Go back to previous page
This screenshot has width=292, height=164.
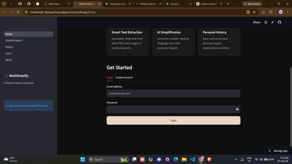coord(4,12)
